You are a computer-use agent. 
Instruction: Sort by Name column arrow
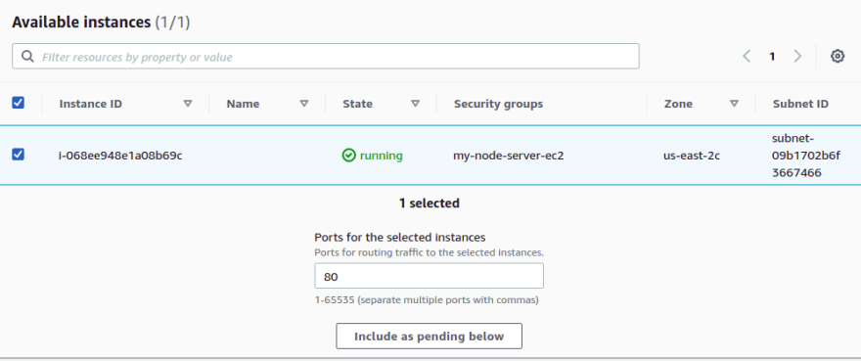(303, 104)
